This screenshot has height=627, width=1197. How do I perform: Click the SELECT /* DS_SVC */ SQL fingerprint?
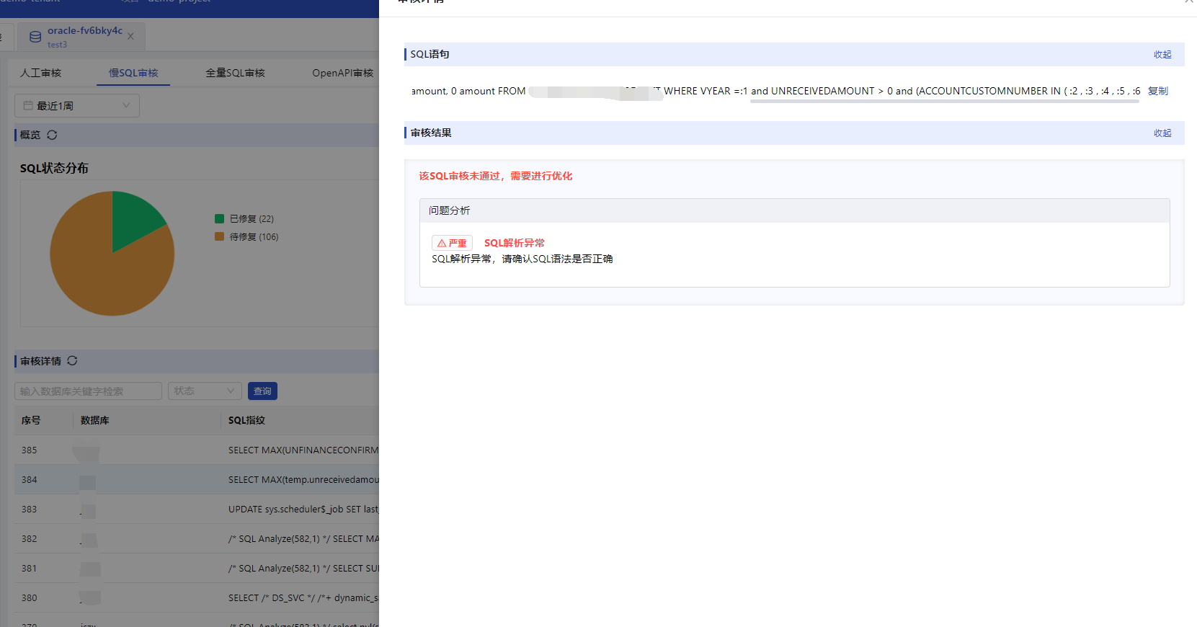pyautogui.click(x=303, y=597)
